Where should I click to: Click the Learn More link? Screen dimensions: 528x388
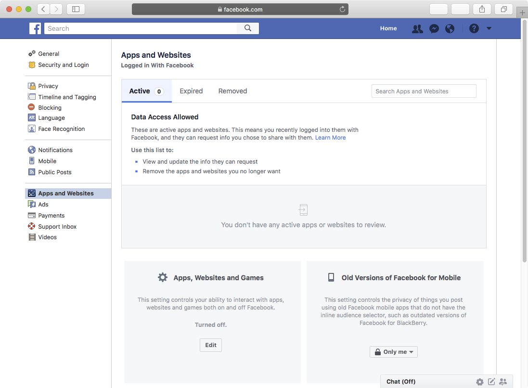330,137
